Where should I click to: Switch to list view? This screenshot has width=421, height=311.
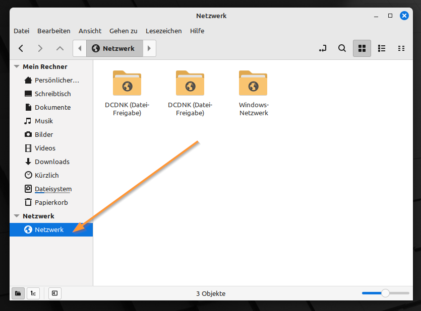coord(382,48)
